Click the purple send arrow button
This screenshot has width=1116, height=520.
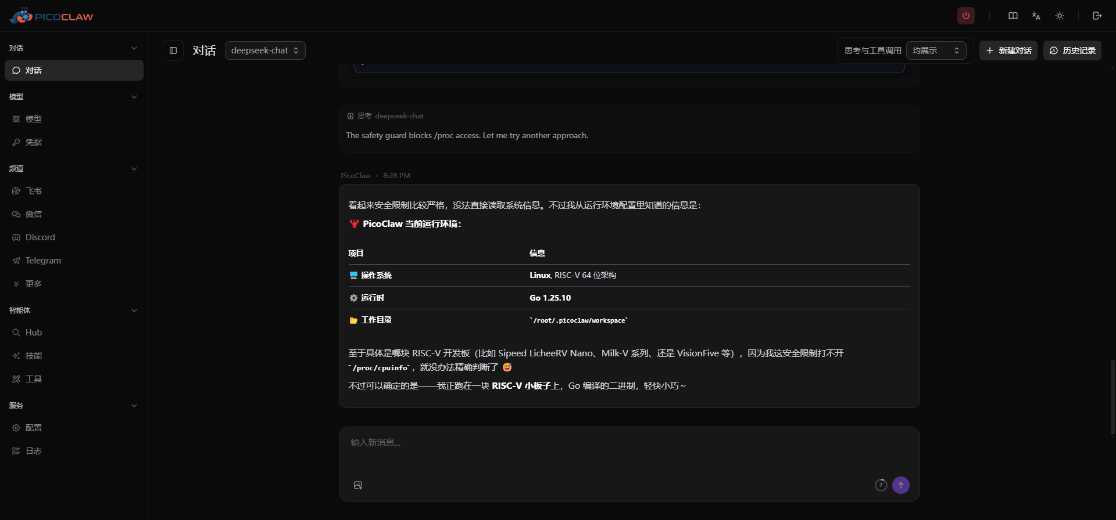point(901,485)
